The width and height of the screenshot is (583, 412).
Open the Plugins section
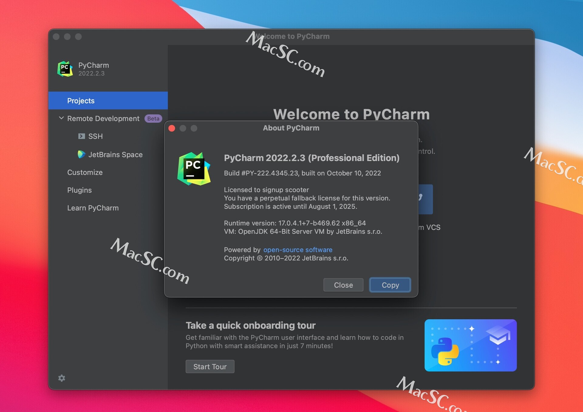(80, 190)
